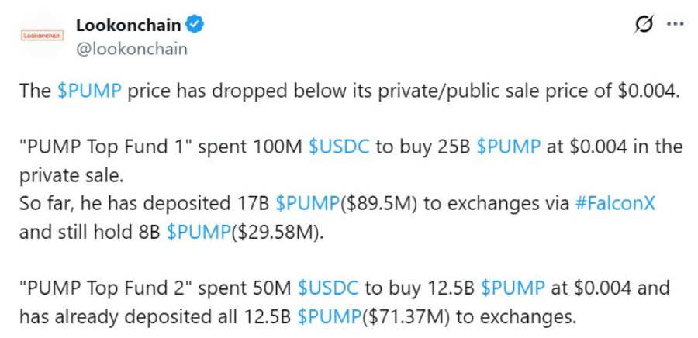Open the Lookonchain profile avatar
Viewport: 698px width, 338px height.
tap(43, 36)
